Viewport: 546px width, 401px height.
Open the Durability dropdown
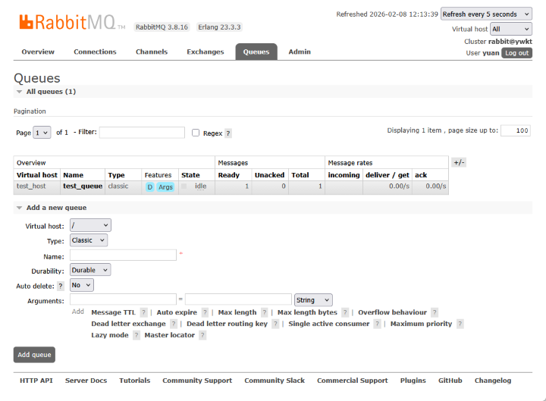click(x=90, y=270)
